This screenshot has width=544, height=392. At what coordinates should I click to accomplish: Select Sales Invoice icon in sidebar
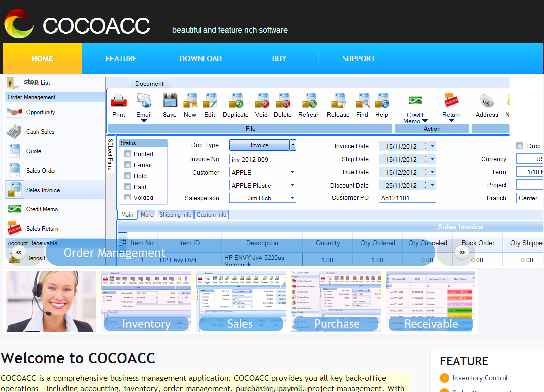tap(14, 190)
